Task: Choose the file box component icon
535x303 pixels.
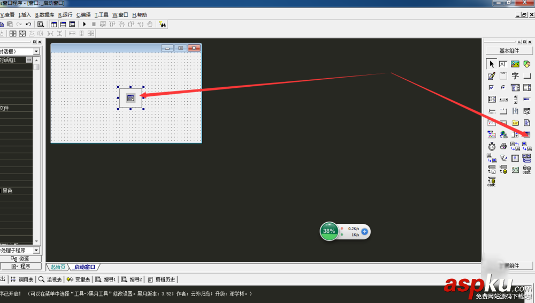Action: [527, 123]
